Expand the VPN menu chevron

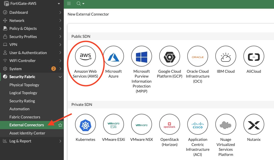(x=60, y=45)
